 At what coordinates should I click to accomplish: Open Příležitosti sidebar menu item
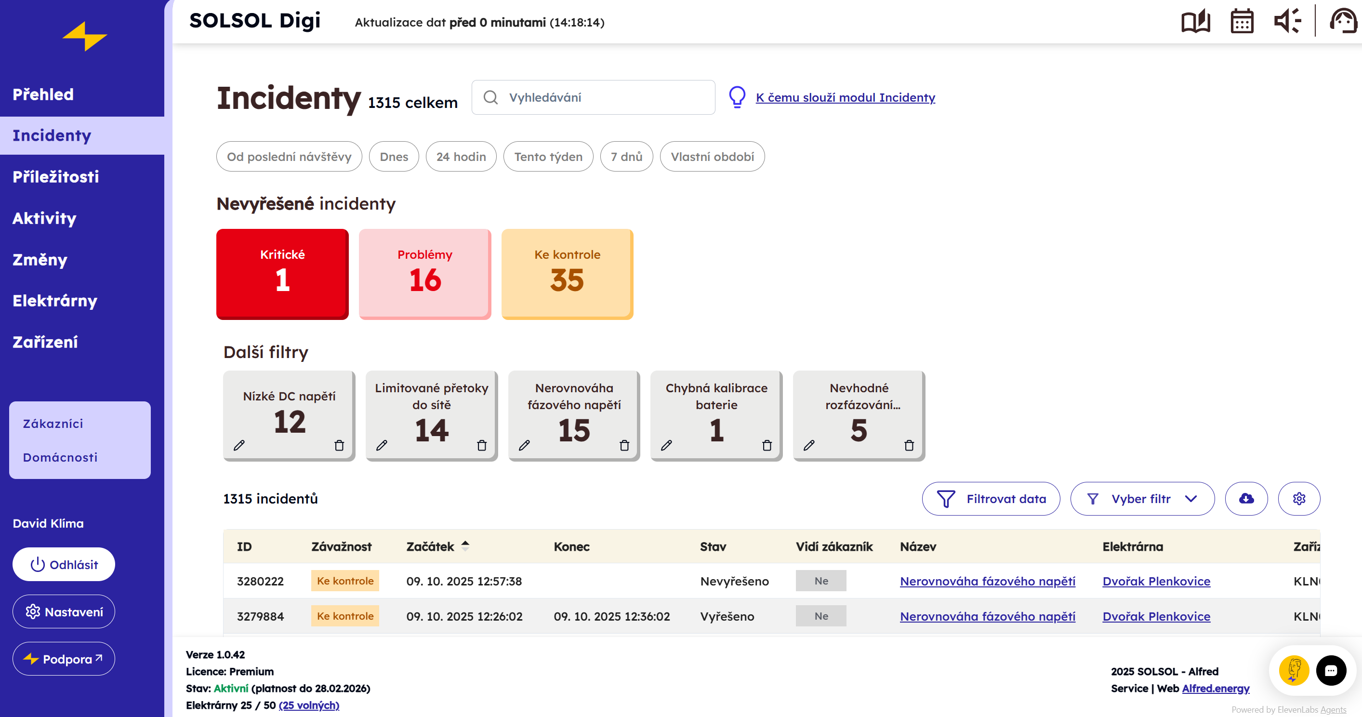(55, 177)
